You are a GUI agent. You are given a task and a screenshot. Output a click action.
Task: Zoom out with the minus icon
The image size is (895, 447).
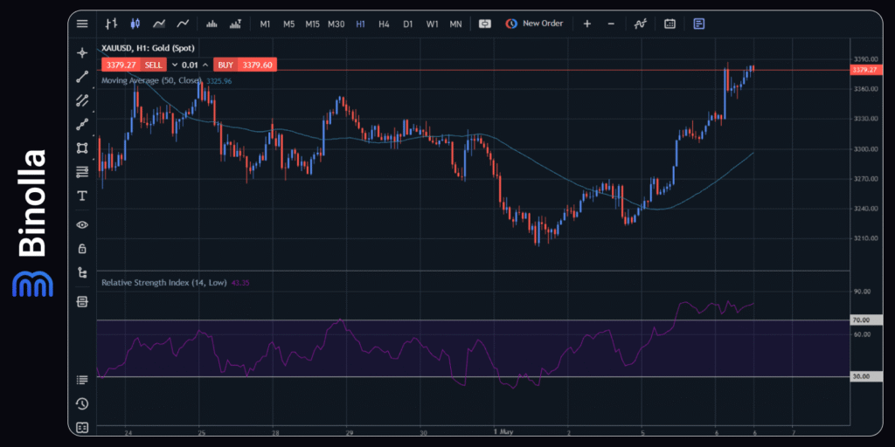[x=611, y=24]
